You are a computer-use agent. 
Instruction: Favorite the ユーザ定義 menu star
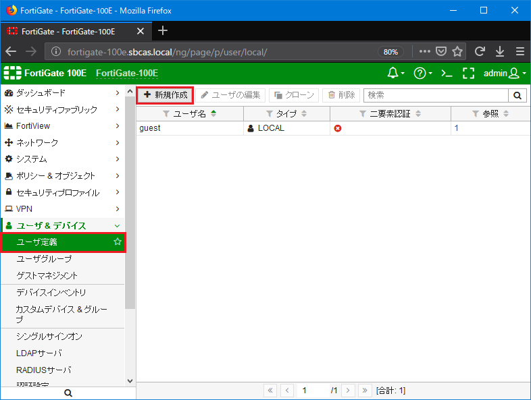118,241
